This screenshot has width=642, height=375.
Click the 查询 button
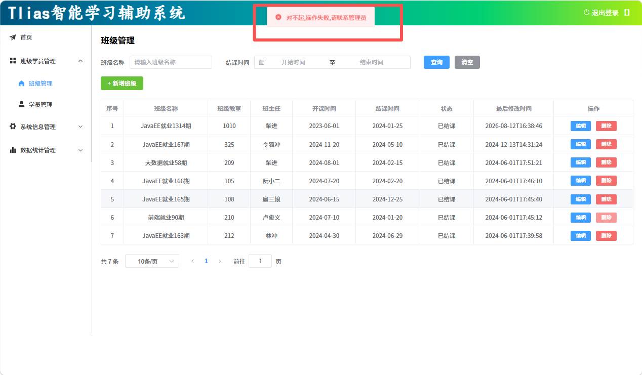[x=436, y=62]
